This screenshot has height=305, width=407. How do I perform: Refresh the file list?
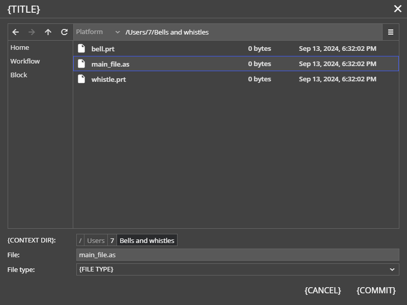click(64, 32)
